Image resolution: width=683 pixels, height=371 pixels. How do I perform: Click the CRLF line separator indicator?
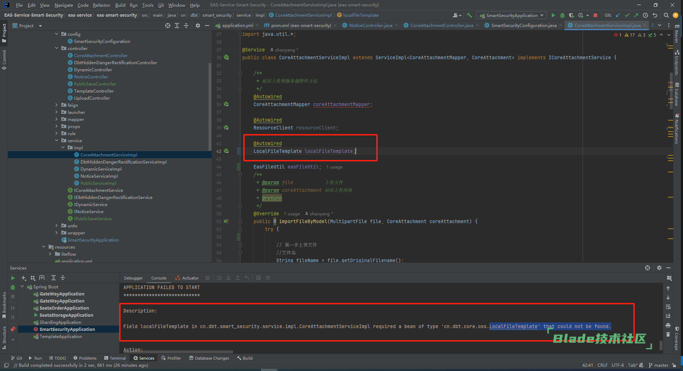[602, 365]
